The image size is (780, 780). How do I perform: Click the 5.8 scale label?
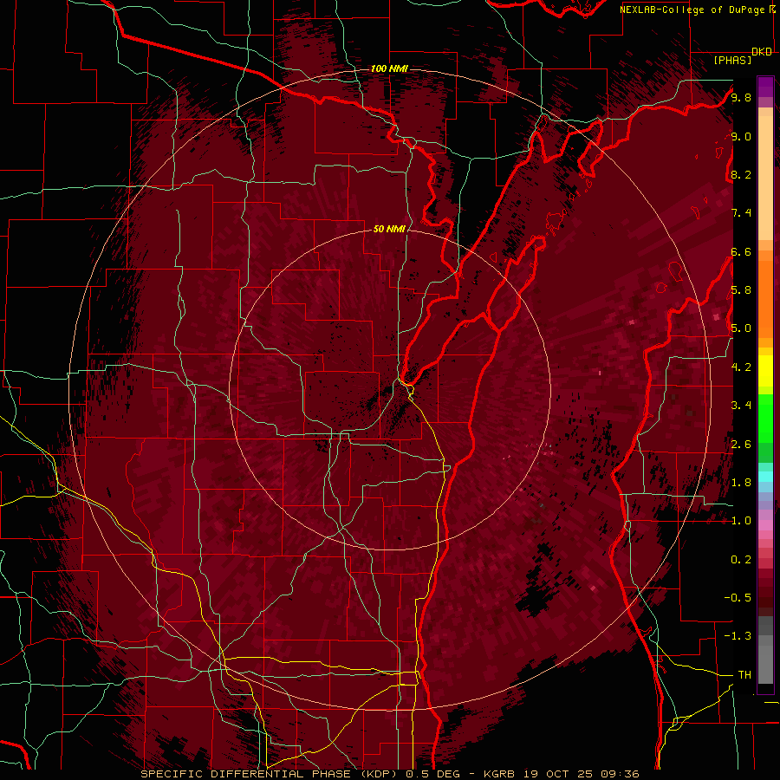[741, 290]
